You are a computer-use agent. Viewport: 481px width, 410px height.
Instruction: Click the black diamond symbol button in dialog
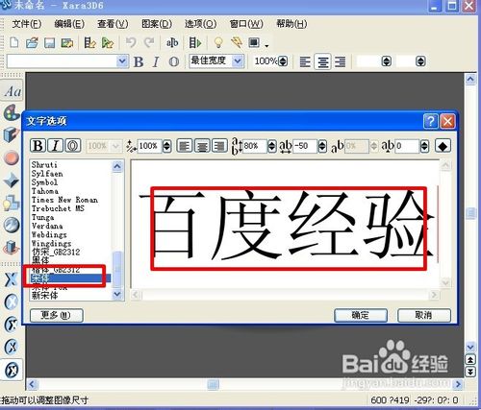[x=443, y=146]
